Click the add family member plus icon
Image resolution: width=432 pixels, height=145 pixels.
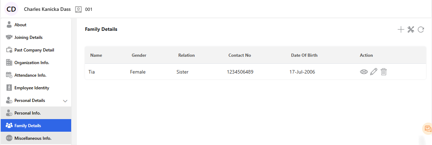401,30
